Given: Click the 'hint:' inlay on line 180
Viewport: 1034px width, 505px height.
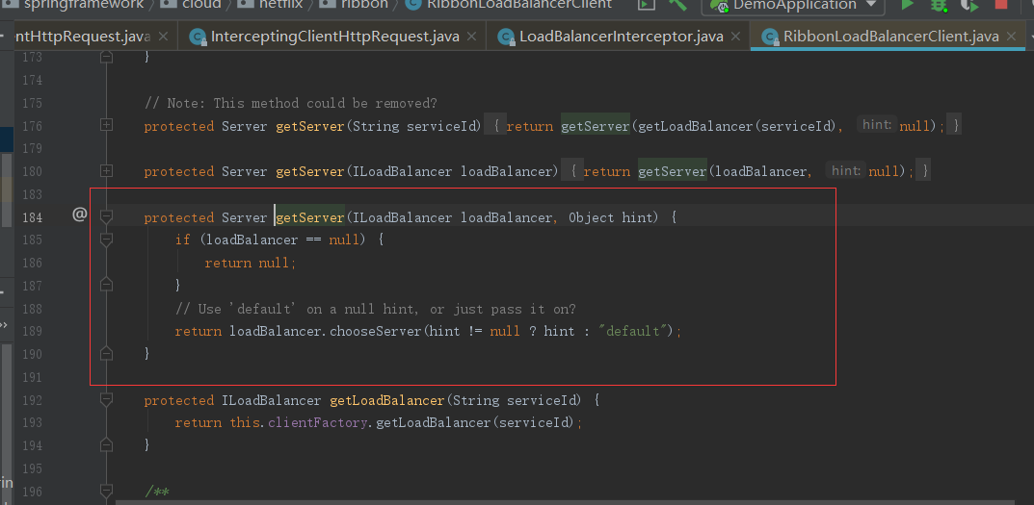Looking at the screenshot, I should (x=845, y=171).
